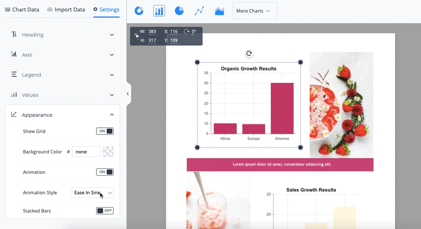Toggle the Show Grid switch

coord(105,131)
